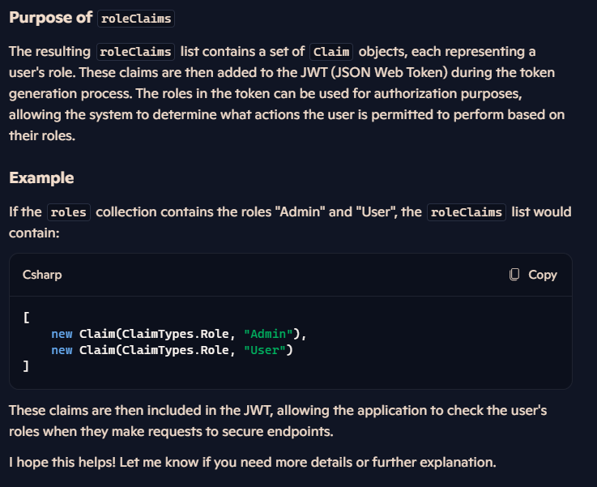Image resolution: width=597 pixels, height=487 pixels.
Task: Click the Example heading
Action: pos(41,177)
